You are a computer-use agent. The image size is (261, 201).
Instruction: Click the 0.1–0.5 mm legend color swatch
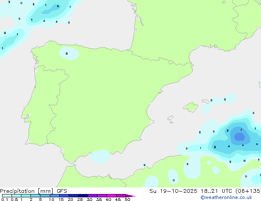7,196
